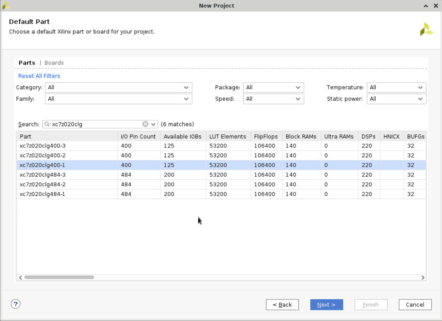Cancel the New Project wizard
This screenshot has width=442, height=321.
415,305
